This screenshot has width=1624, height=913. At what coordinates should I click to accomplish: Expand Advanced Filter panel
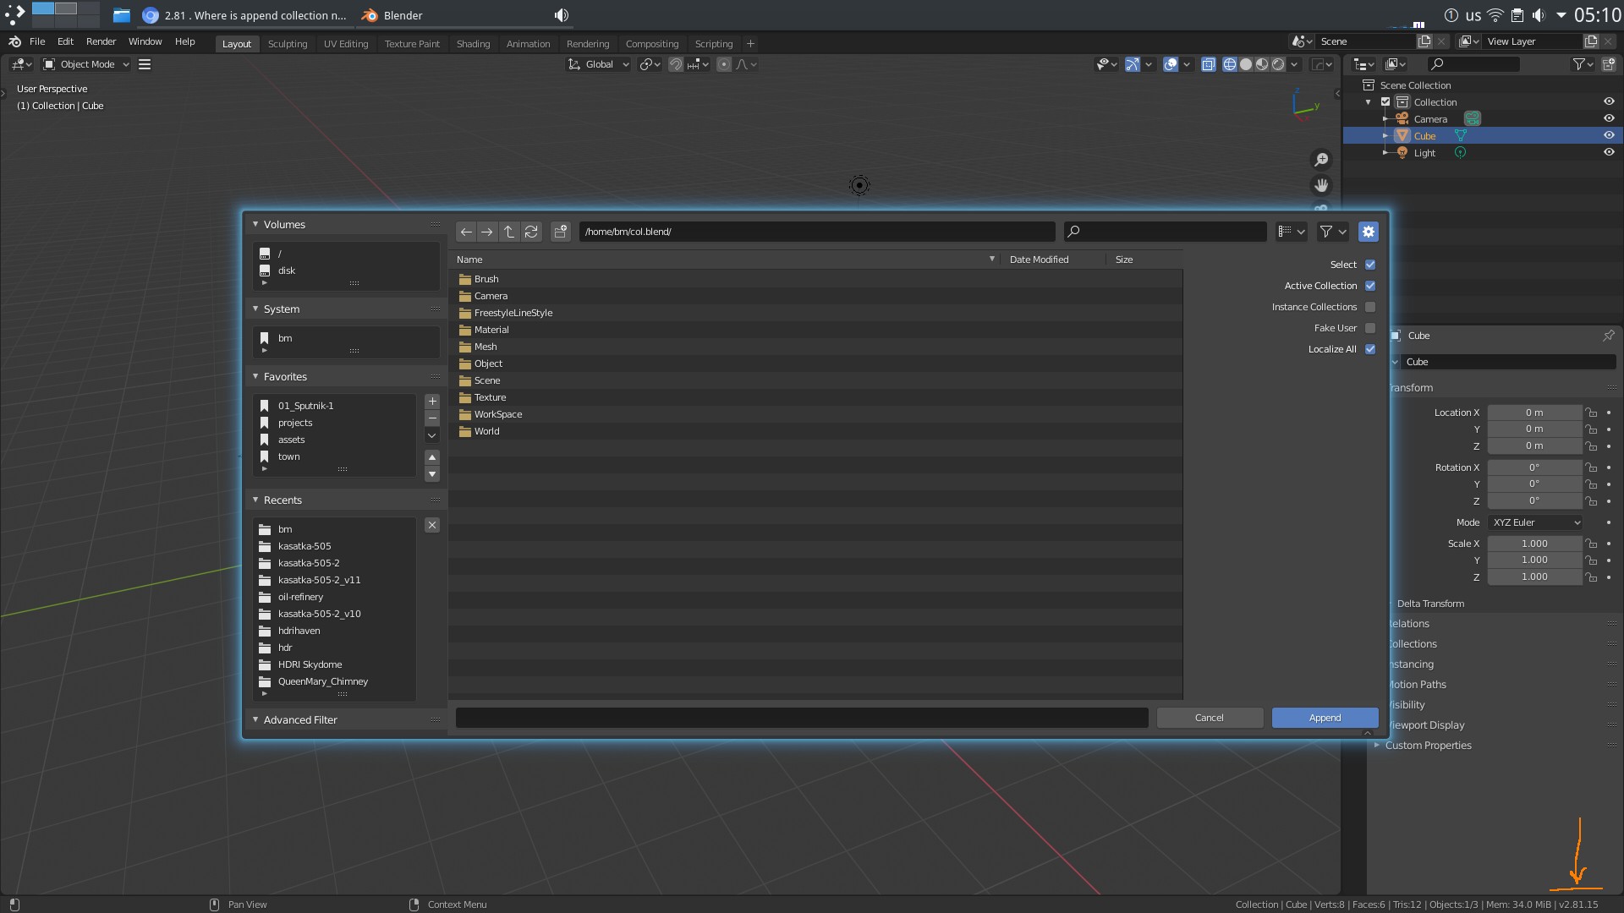pyautogui.click(x=255, y=719)
